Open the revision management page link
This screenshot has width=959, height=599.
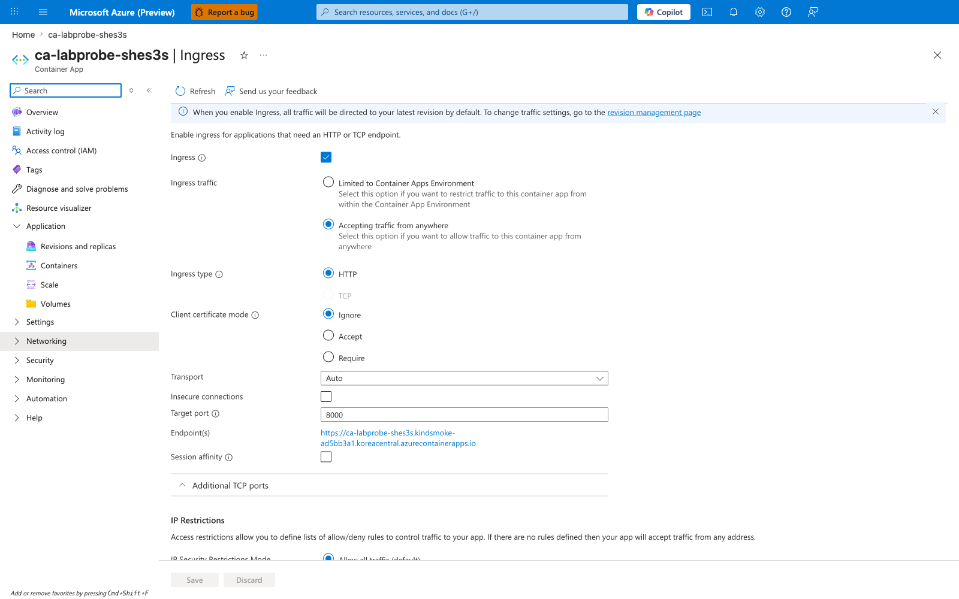654,112
